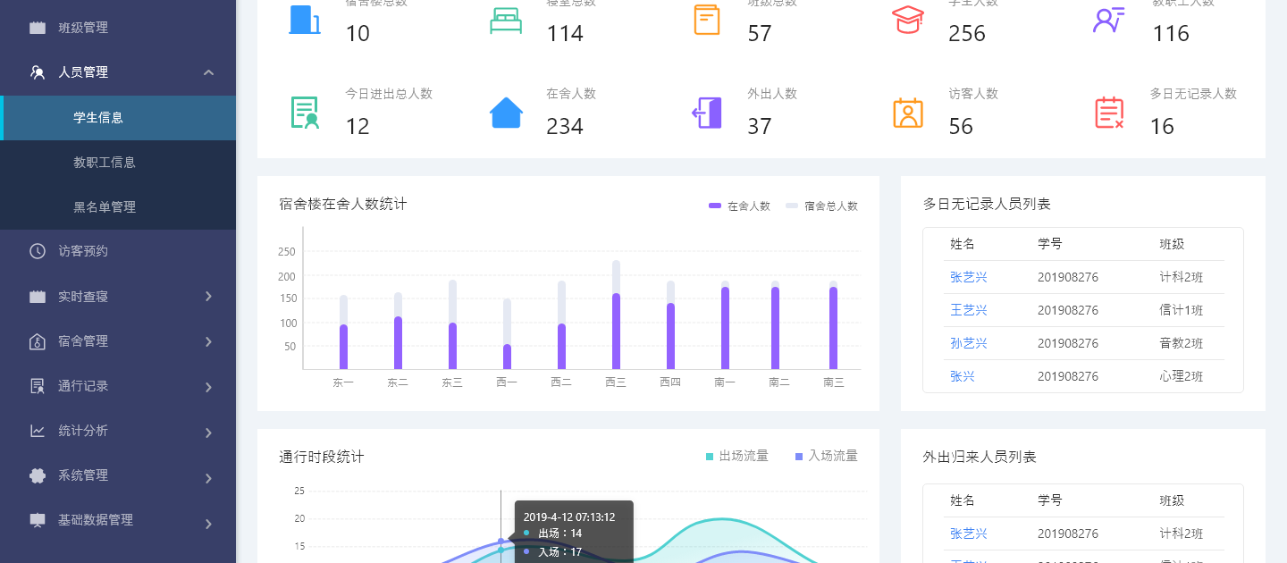Open 张艺兴 in 多日无记录人员列表

point(969,277)
